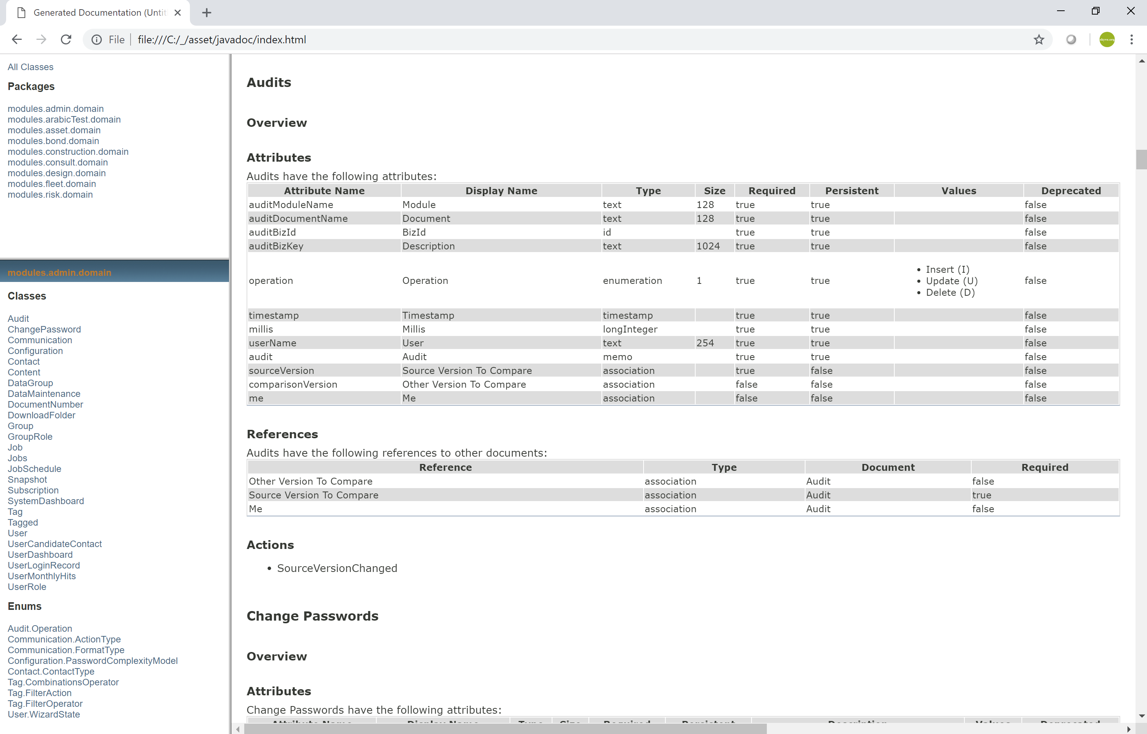Go back to the previous page
This screenshot has width=1147, height=734.
[17, 39]
